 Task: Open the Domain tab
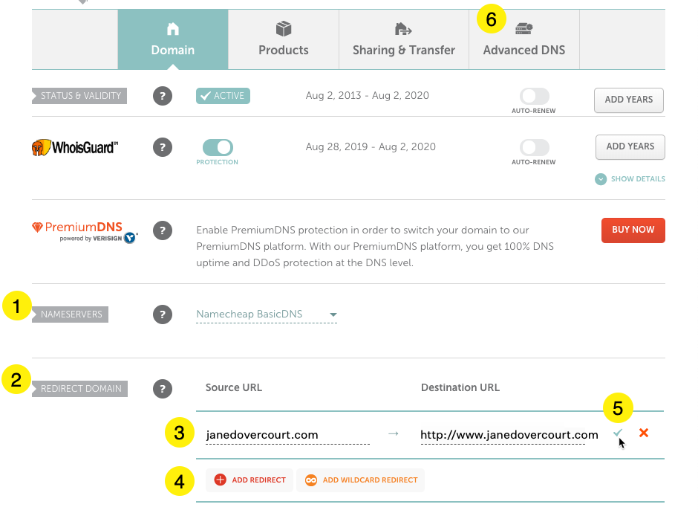173,39
